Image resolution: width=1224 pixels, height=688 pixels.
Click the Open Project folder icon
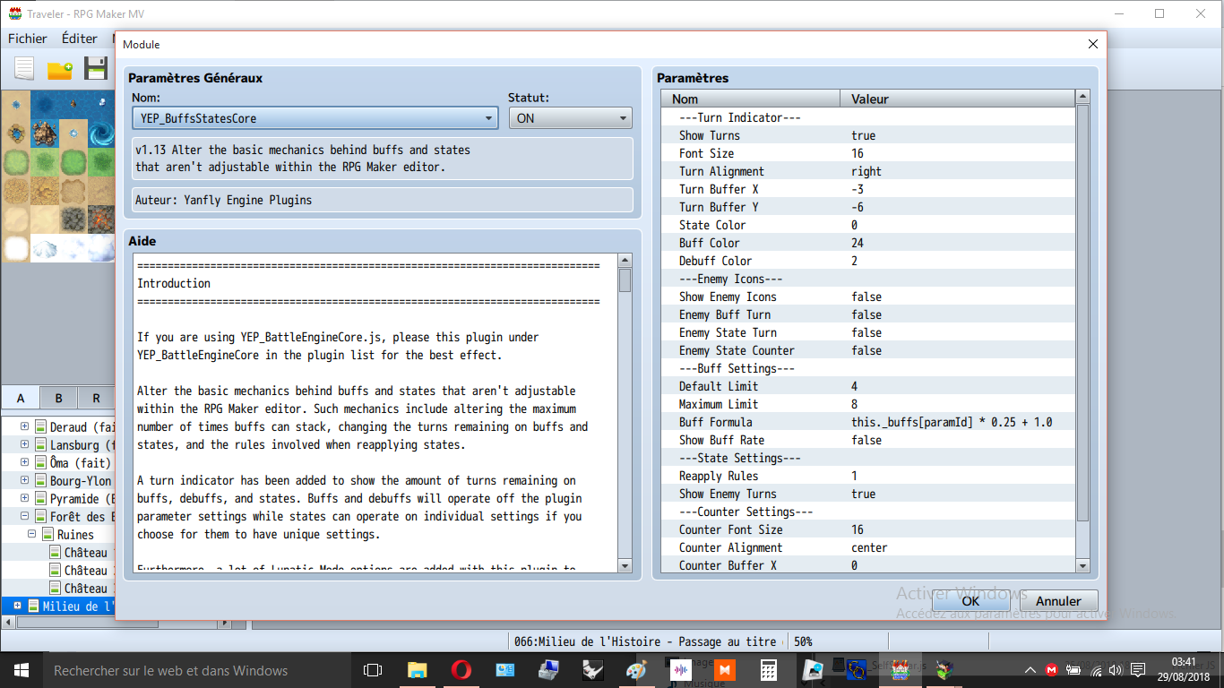click(x=60, y=69)
